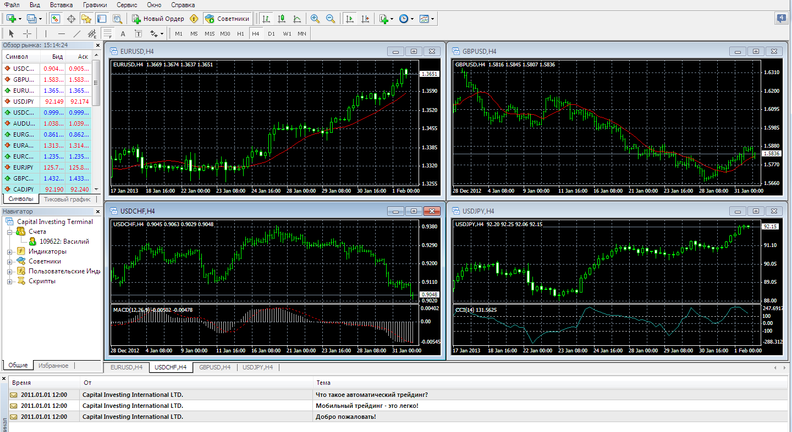The image size is (792, 432).
Task: Select the Text tool (A)
Action: coord(123,33)
